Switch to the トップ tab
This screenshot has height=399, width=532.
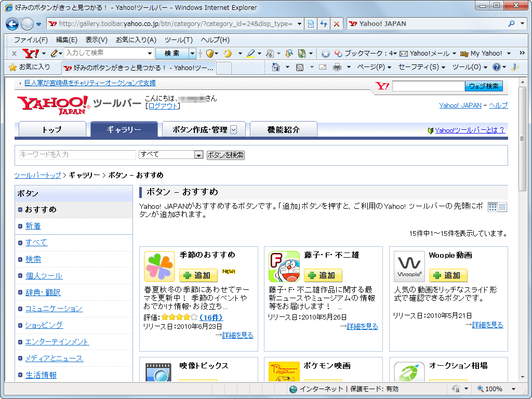[52, 129]
